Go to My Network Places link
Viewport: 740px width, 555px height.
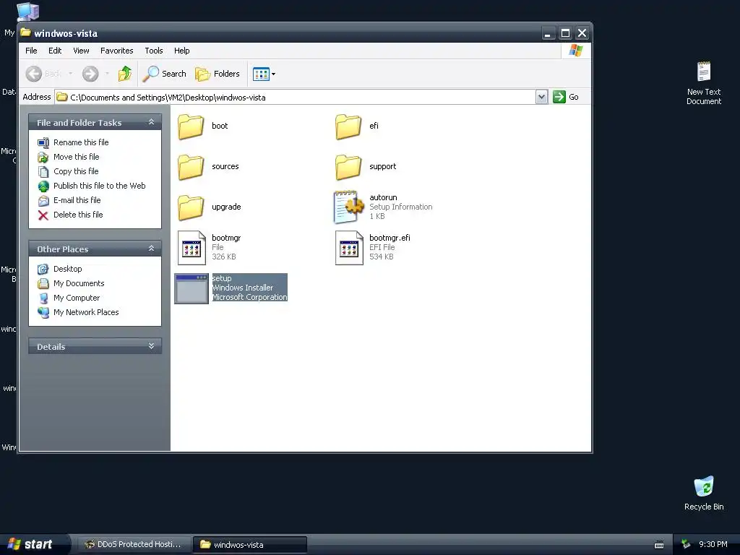point(86,312)
